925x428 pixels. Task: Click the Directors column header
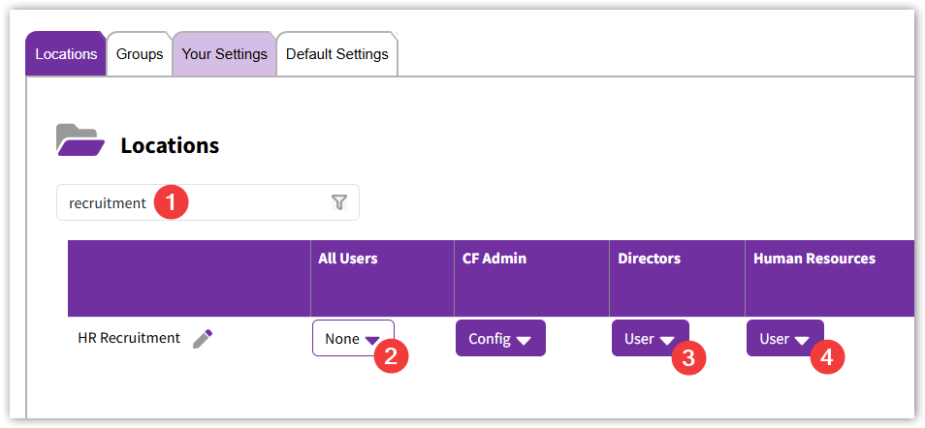(x=649, y=259)
